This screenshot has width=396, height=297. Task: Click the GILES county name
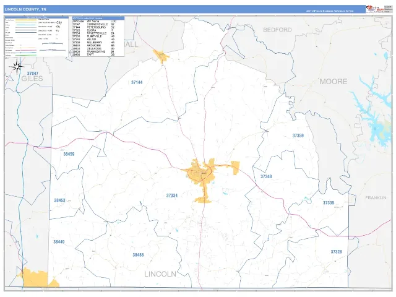coord(32,79)
